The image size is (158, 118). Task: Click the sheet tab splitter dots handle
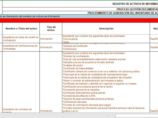(x=109, y=116)
